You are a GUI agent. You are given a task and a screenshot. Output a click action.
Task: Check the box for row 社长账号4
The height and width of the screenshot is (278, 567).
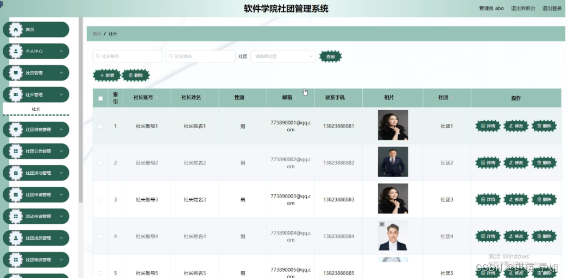click(100, 236)
